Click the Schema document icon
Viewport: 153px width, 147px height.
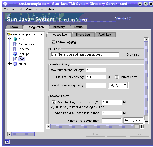coord(15,49)
